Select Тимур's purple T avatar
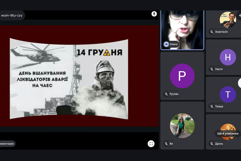 228,94
